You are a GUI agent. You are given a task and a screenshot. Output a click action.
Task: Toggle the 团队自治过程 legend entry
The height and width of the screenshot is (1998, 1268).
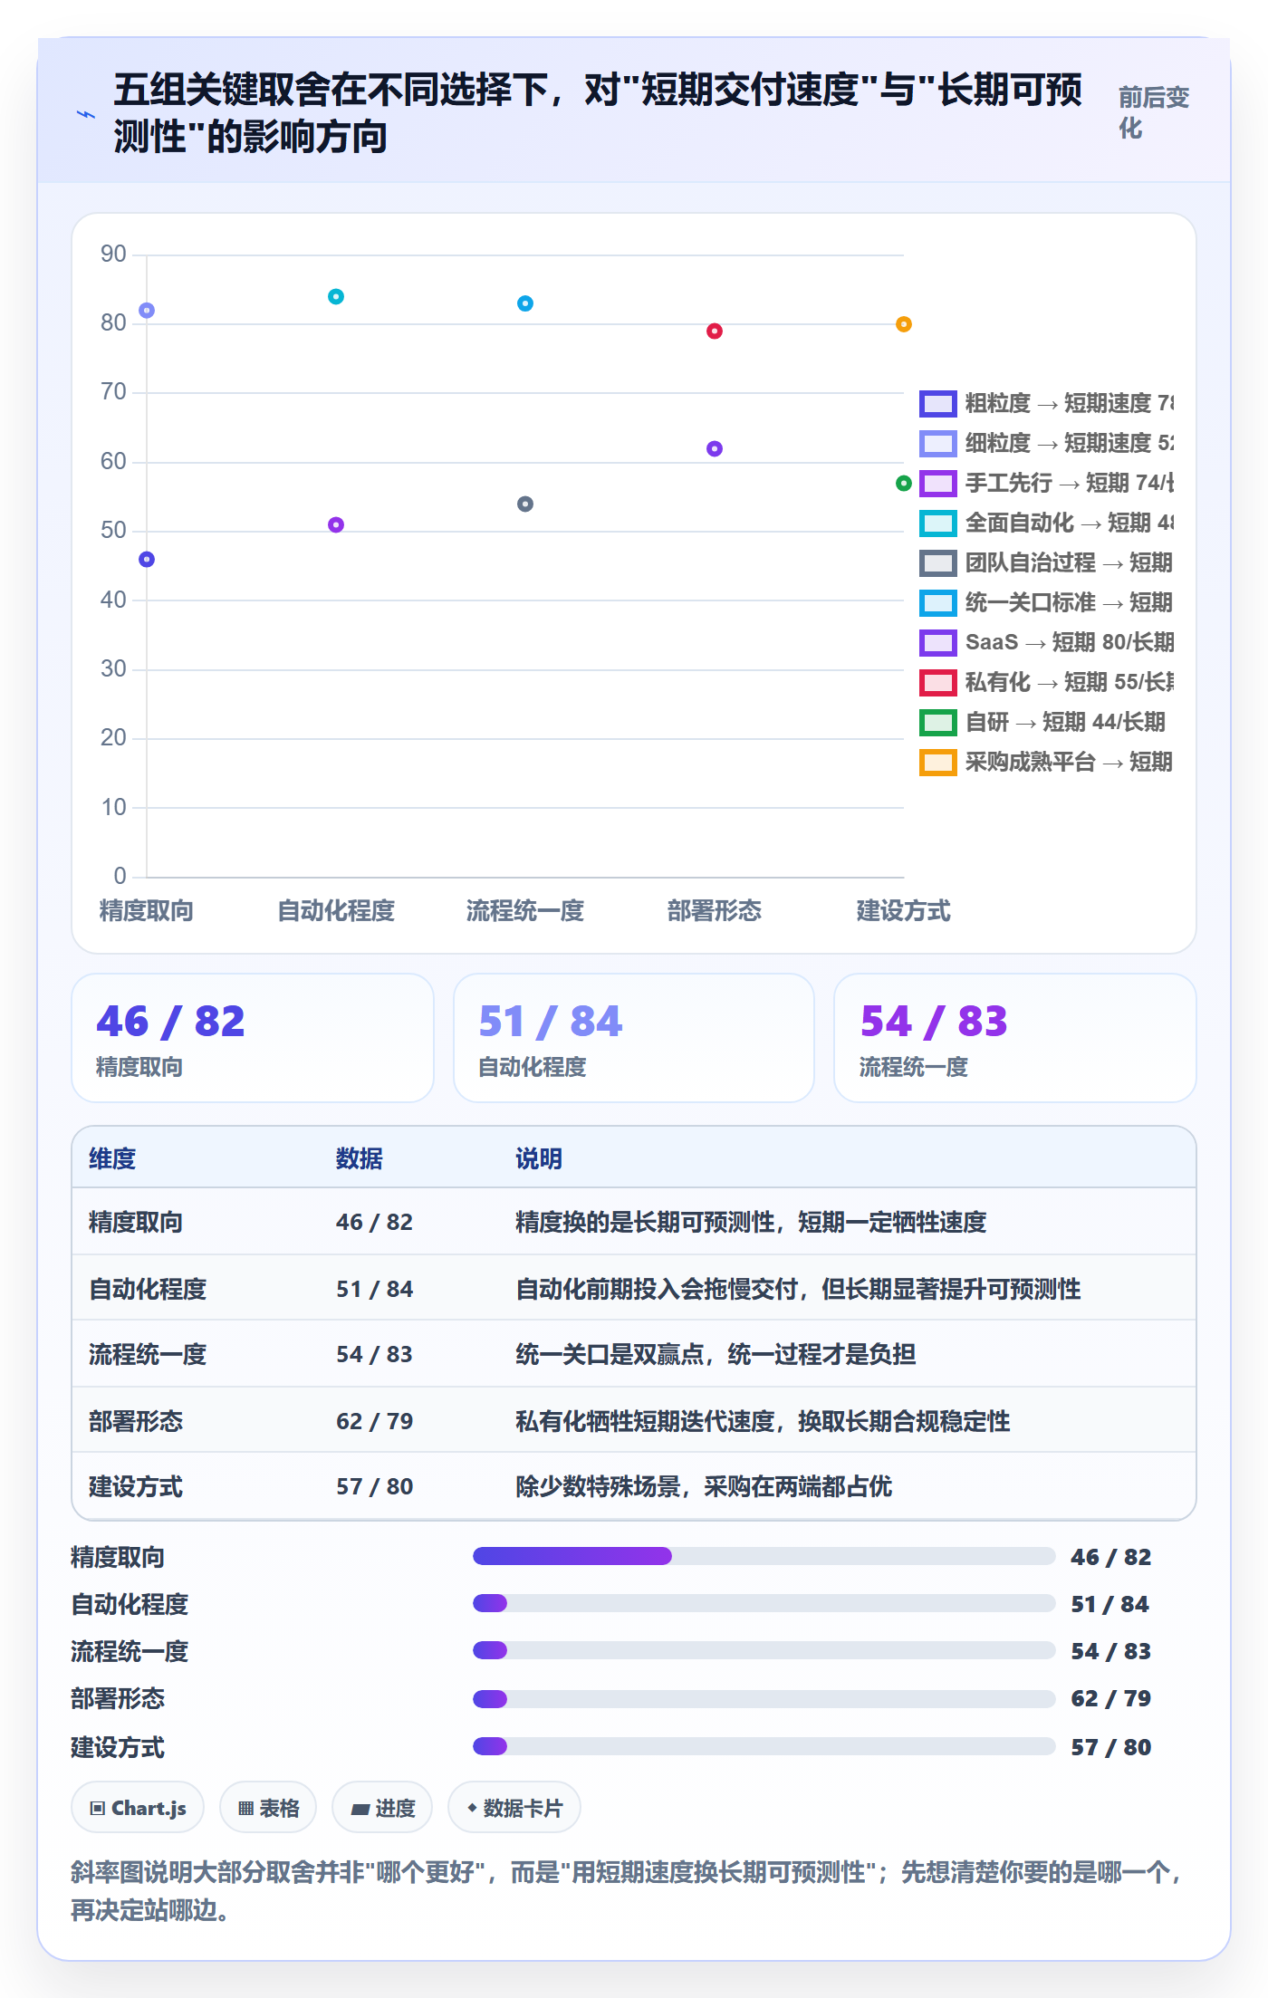tap(1046, 562)
